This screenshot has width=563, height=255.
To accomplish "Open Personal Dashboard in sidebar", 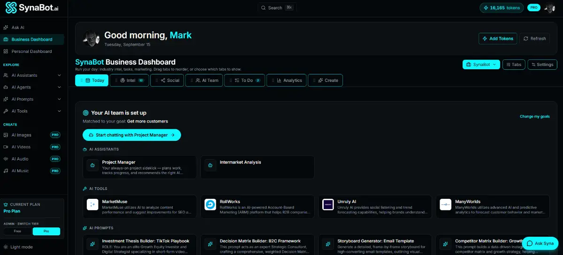I will pyautogui.click(x=32, y=51).
